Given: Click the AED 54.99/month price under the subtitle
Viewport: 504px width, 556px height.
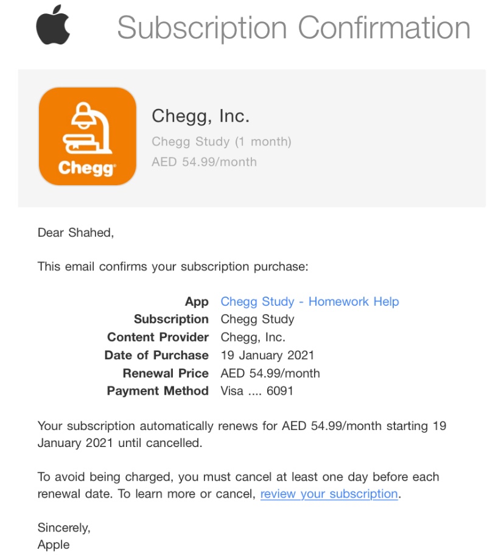Looking at the screenshot, I should (x=204, y=162).
